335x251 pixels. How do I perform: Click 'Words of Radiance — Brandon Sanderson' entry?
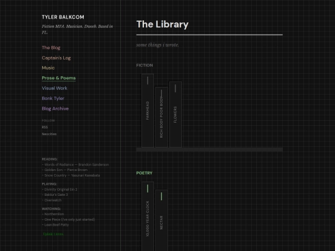point(76,165)
